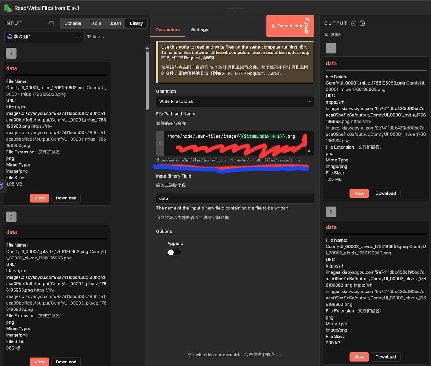Click the input panel scroll-up arrow

147,48
